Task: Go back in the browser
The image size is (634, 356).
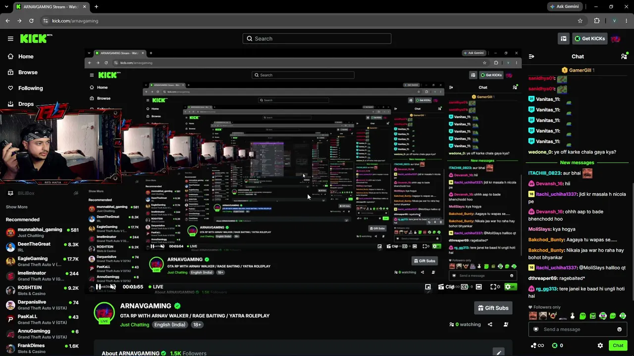Action: coord(7,21)
